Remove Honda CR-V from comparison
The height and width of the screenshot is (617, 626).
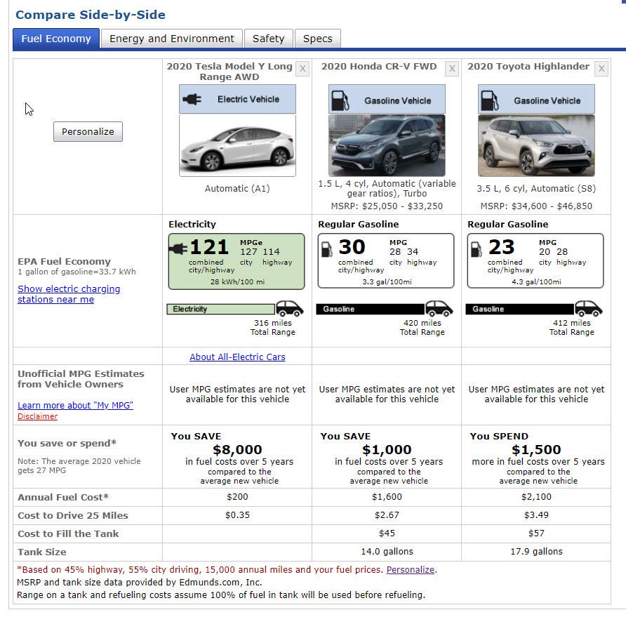452,69
